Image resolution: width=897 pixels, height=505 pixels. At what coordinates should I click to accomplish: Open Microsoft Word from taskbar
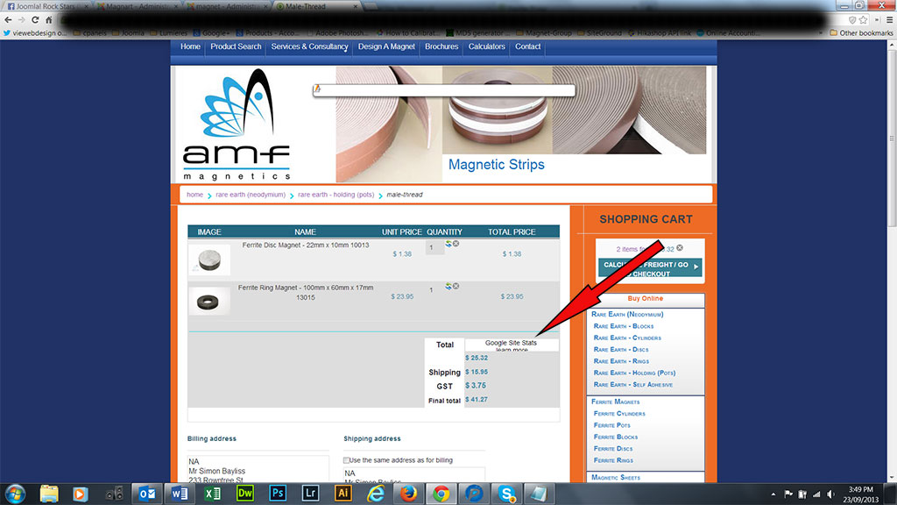[180, 494]
